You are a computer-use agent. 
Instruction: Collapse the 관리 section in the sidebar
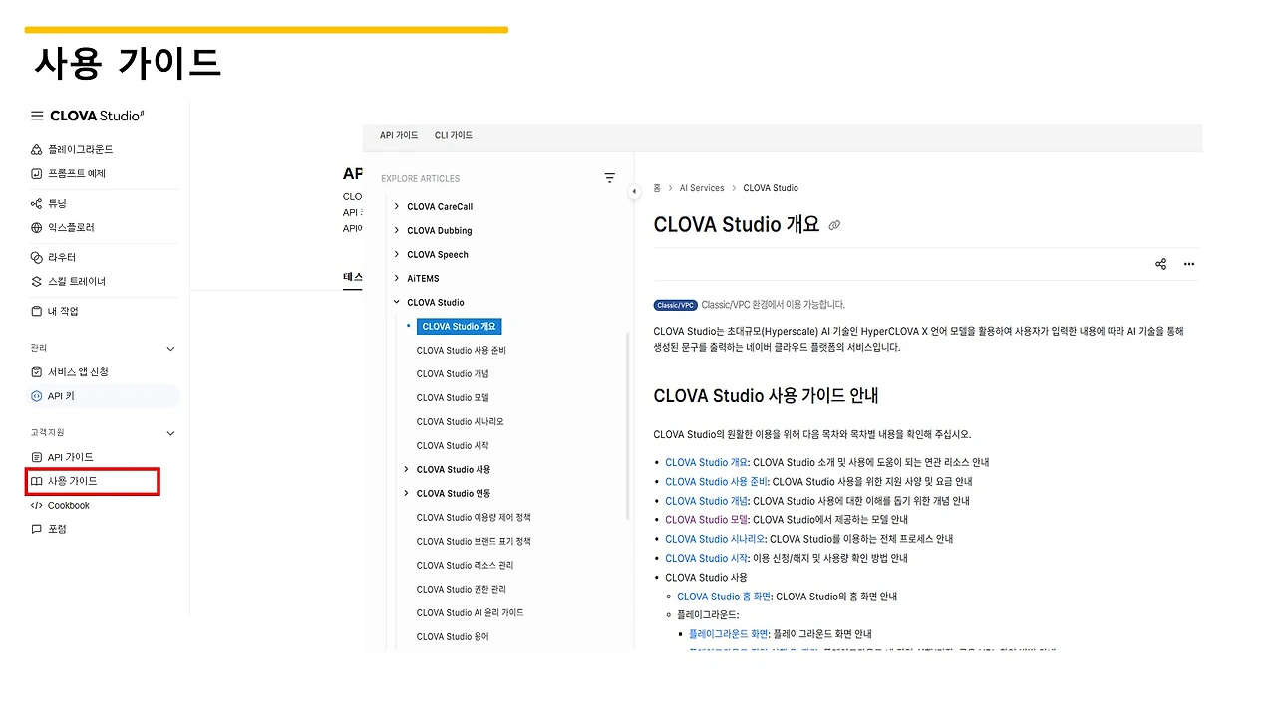[170, 349]
